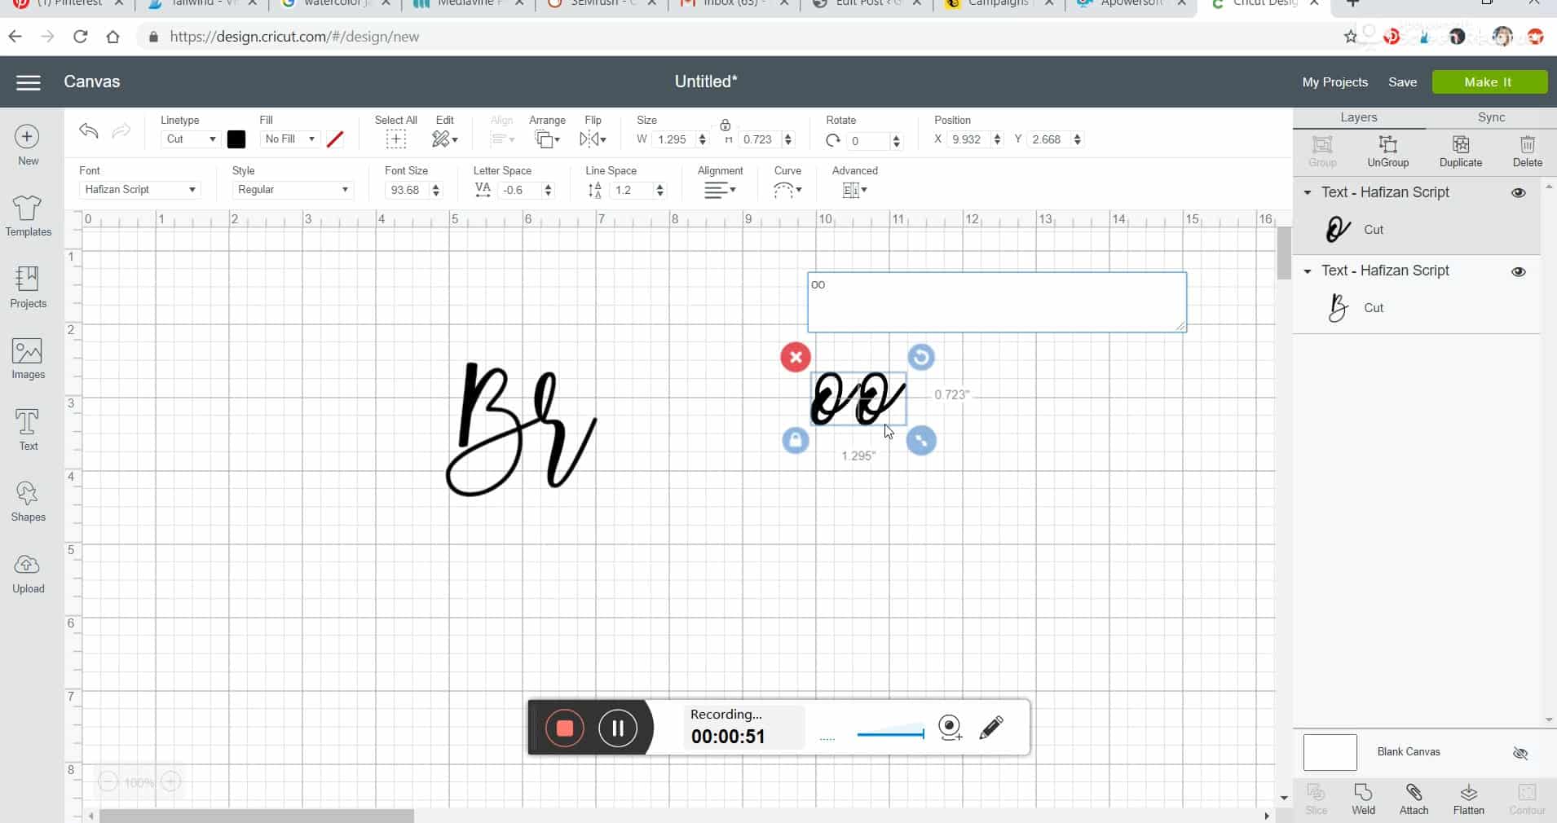Image resolution: width=1557 pixels, height=823 pixels.
Task: Delete the selected layer
Action: point(1527,152)
